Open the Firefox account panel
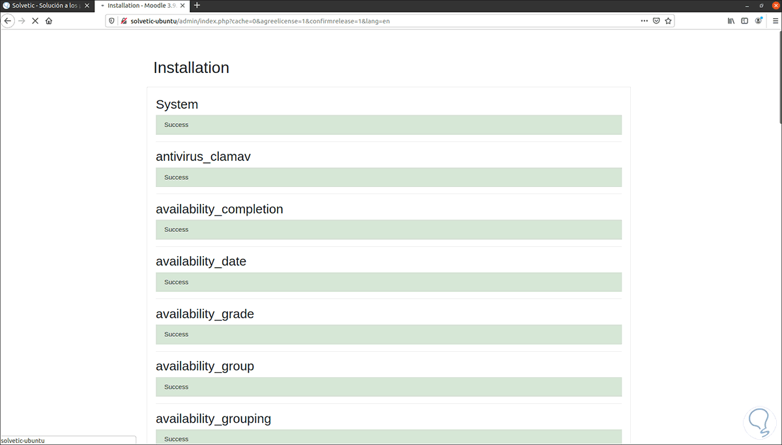Viewport: 782px width, 445px height. [x=758, y=20]
